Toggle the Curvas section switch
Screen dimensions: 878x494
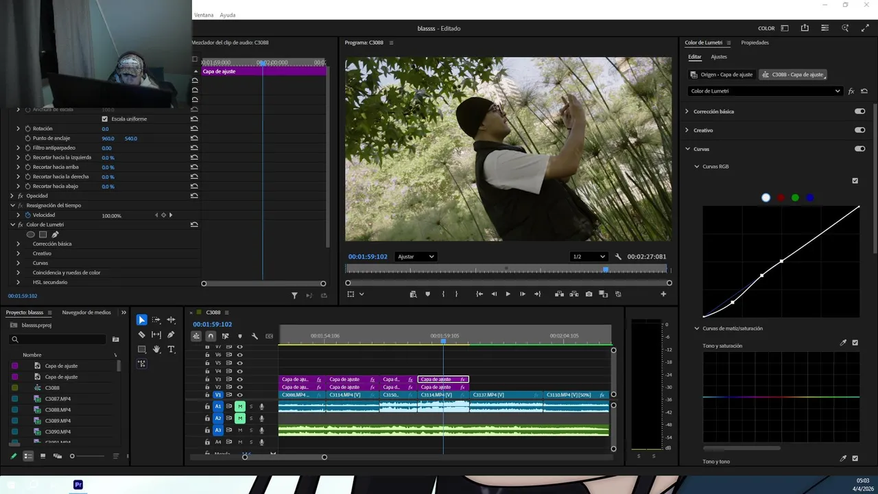point(859,149)
